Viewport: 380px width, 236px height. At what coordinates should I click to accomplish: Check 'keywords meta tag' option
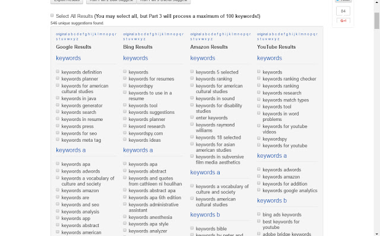(58, 139)
